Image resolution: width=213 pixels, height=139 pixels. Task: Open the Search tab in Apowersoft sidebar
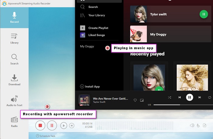(x=14, y=59)
